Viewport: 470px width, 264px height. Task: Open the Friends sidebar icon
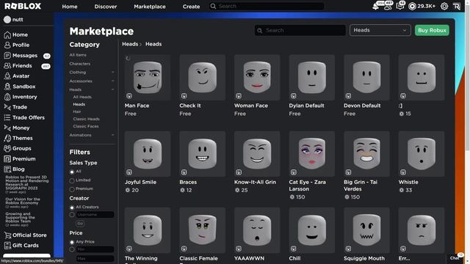click(7, 66)
